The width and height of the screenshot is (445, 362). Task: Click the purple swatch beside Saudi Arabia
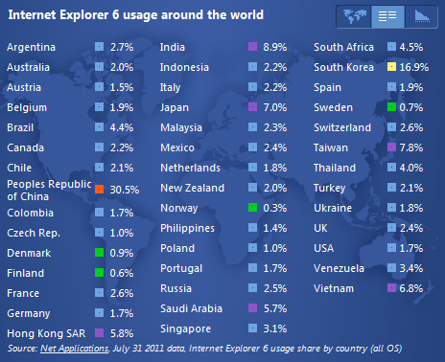pyautogui.click(x=252, y=308)
